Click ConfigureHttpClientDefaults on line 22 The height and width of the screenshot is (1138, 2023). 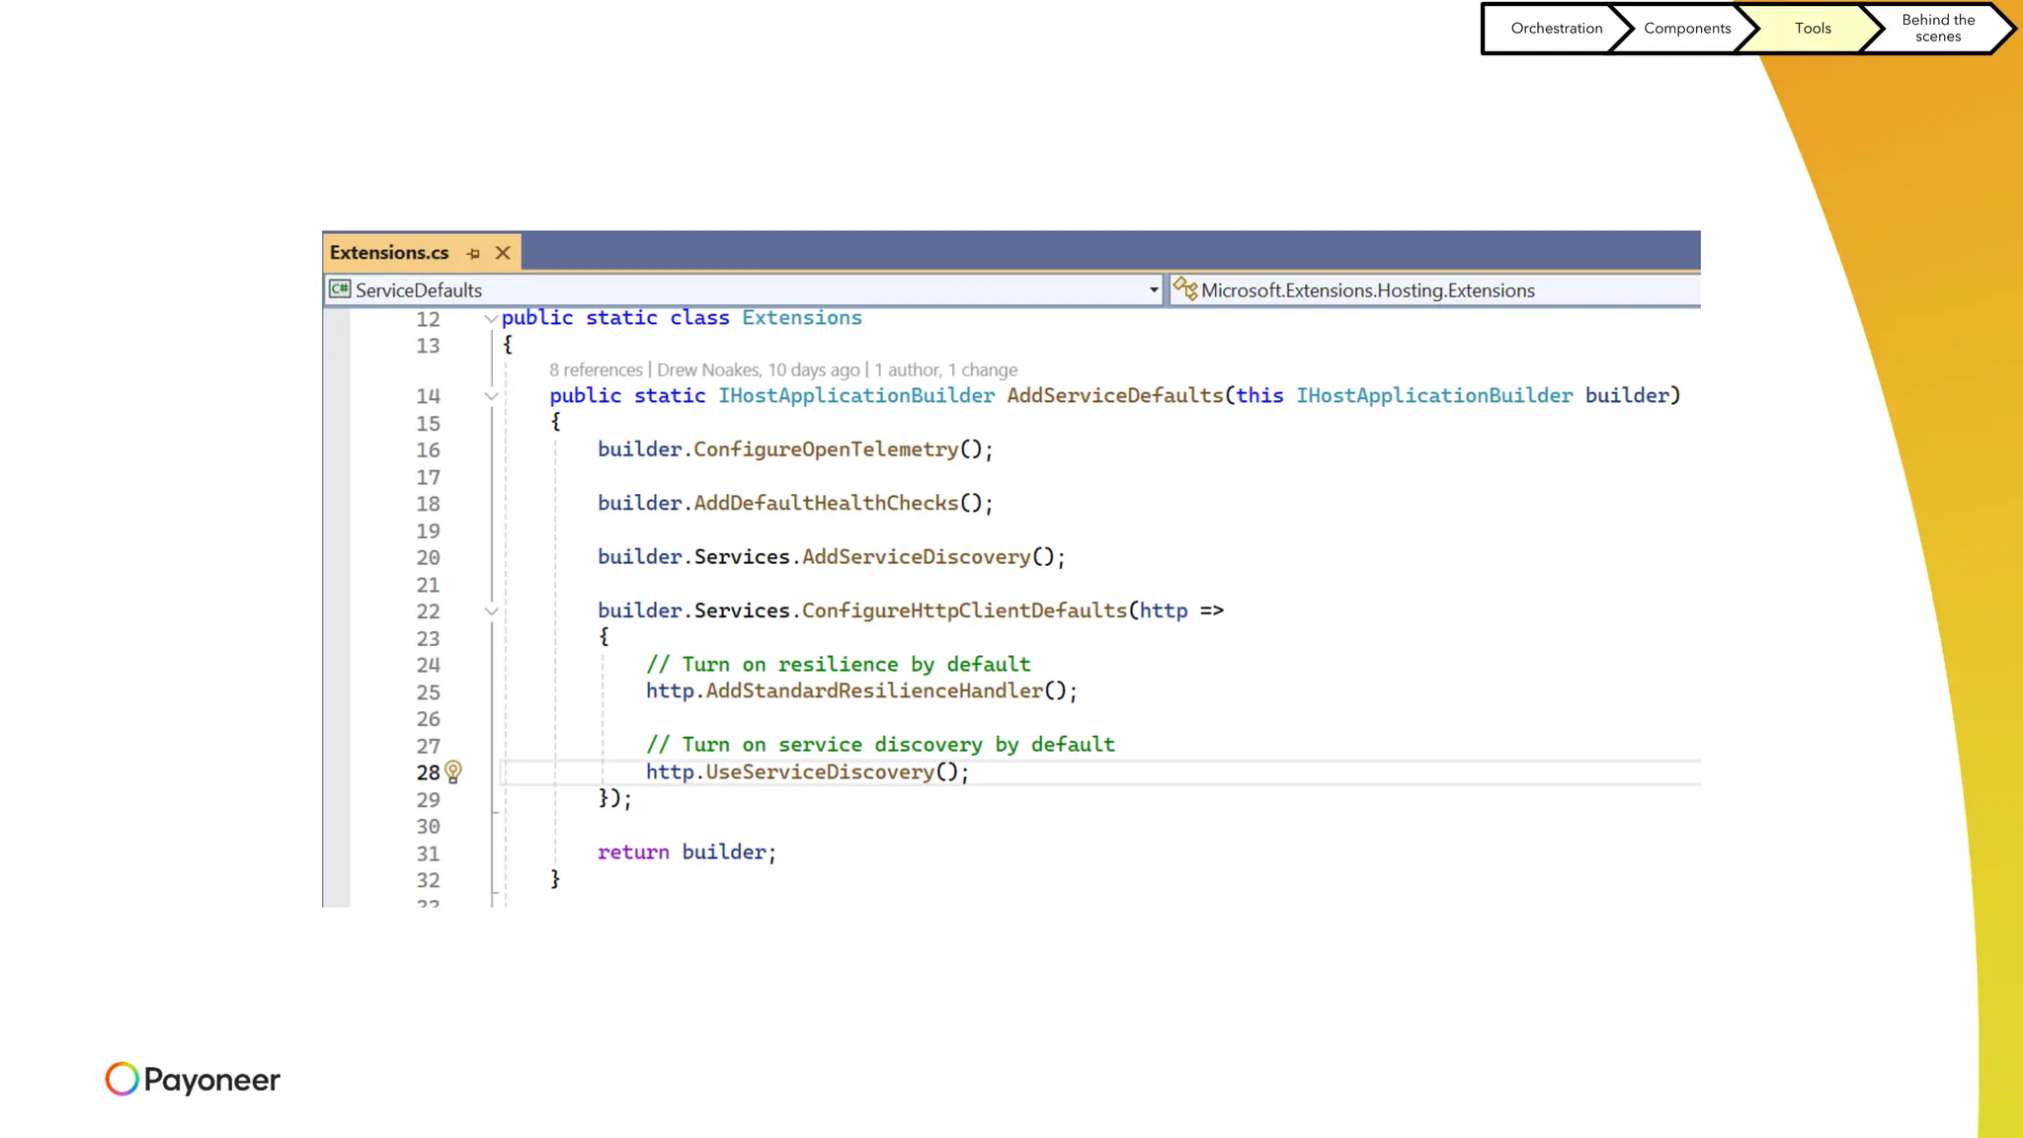tap(964, 610)
